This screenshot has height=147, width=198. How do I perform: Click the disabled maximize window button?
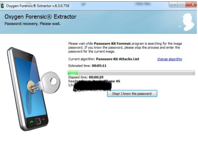[x=182, y=5]
